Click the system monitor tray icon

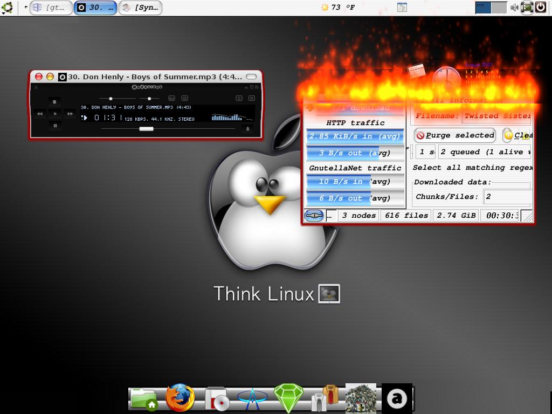[x=527, y=8]
